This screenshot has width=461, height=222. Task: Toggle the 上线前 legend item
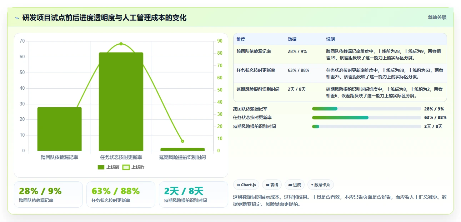109,167
